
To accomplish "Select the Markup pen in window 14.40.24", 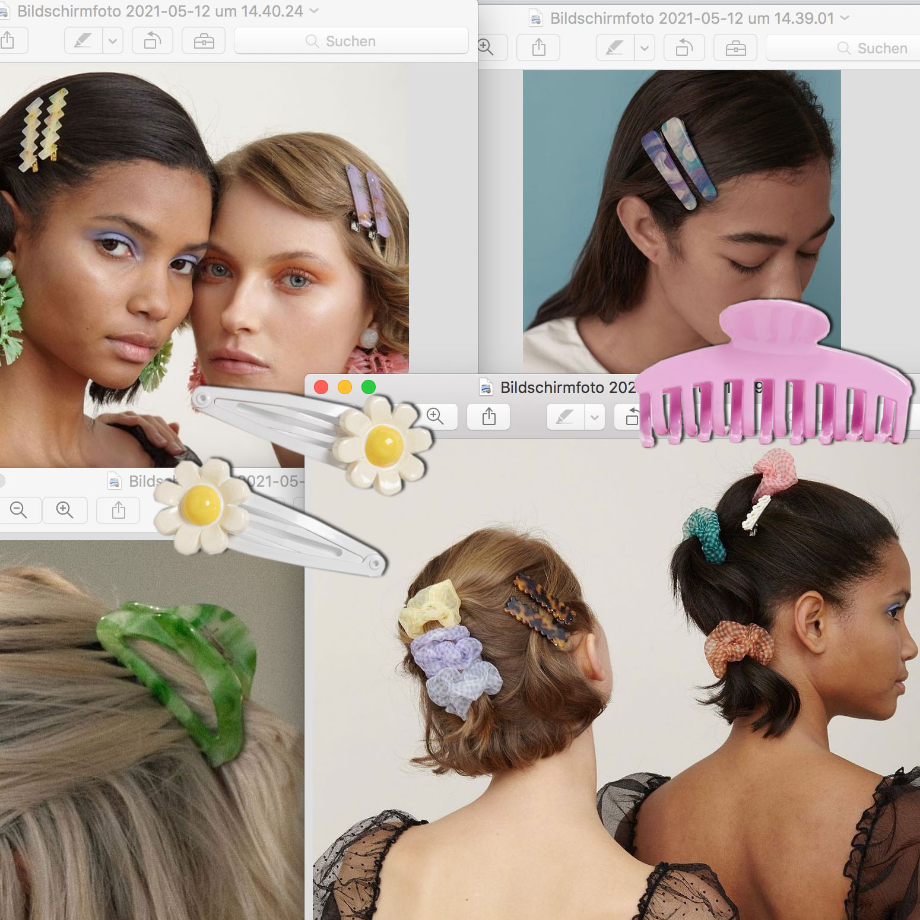I will click(82, 40).
